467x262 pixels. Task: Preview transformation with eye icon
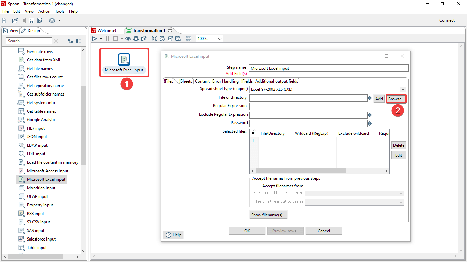coord(128,39)
